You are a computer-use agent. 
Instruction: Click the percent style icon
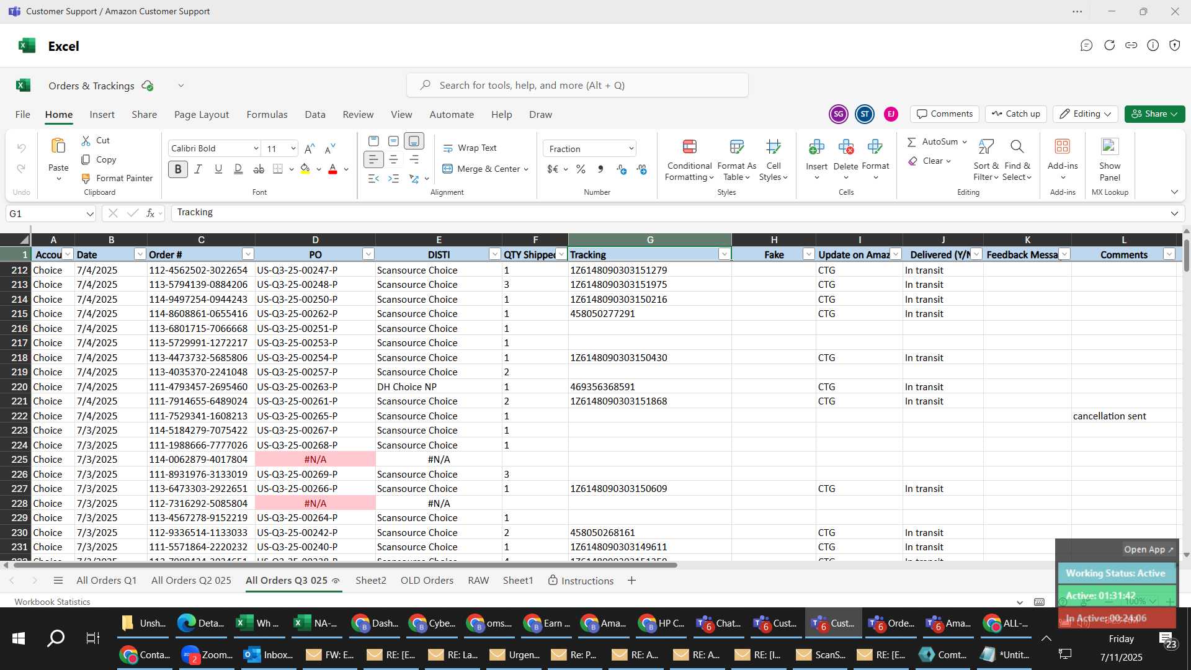pos(581,169)
